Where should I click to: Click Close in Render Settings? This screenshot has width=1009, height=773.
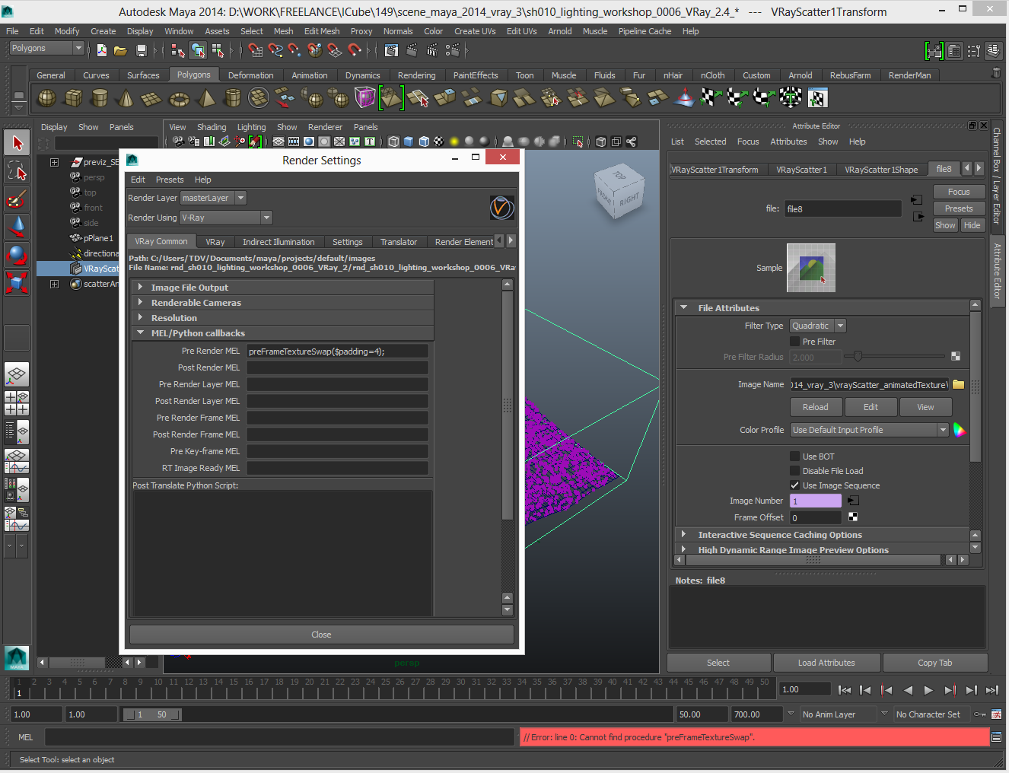click(x=321, y=635)
